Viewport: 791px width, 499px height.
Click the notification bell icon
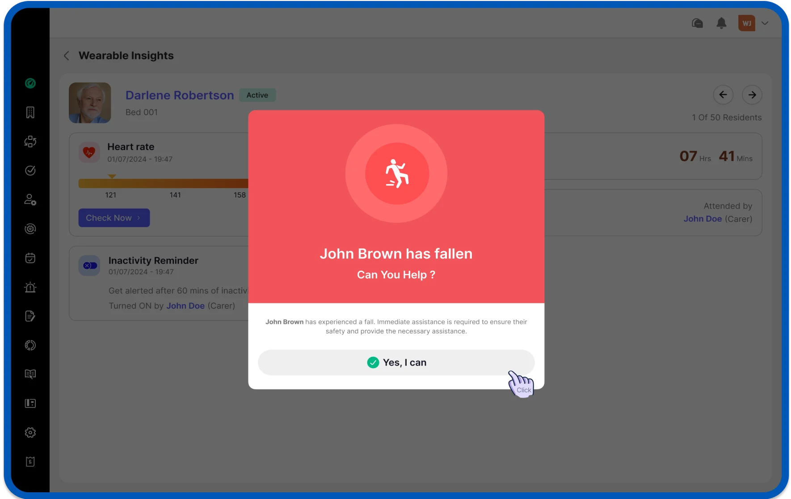(721, 23)
